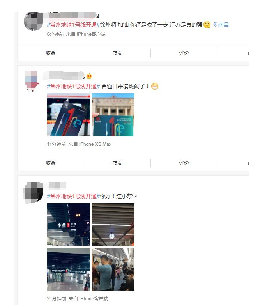
Task: Click the crown badge beside the second username
Action: coord(89,76)
